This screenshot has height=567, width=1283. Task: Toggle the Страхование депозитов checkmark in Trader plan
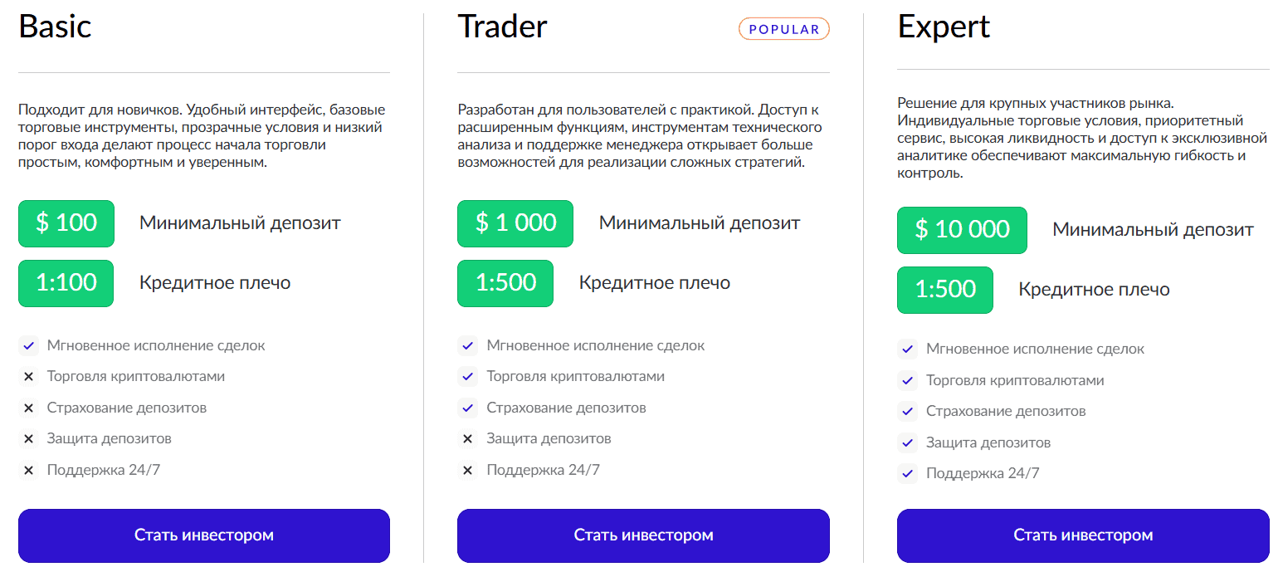pyautogui.click(x=467, y=408)
